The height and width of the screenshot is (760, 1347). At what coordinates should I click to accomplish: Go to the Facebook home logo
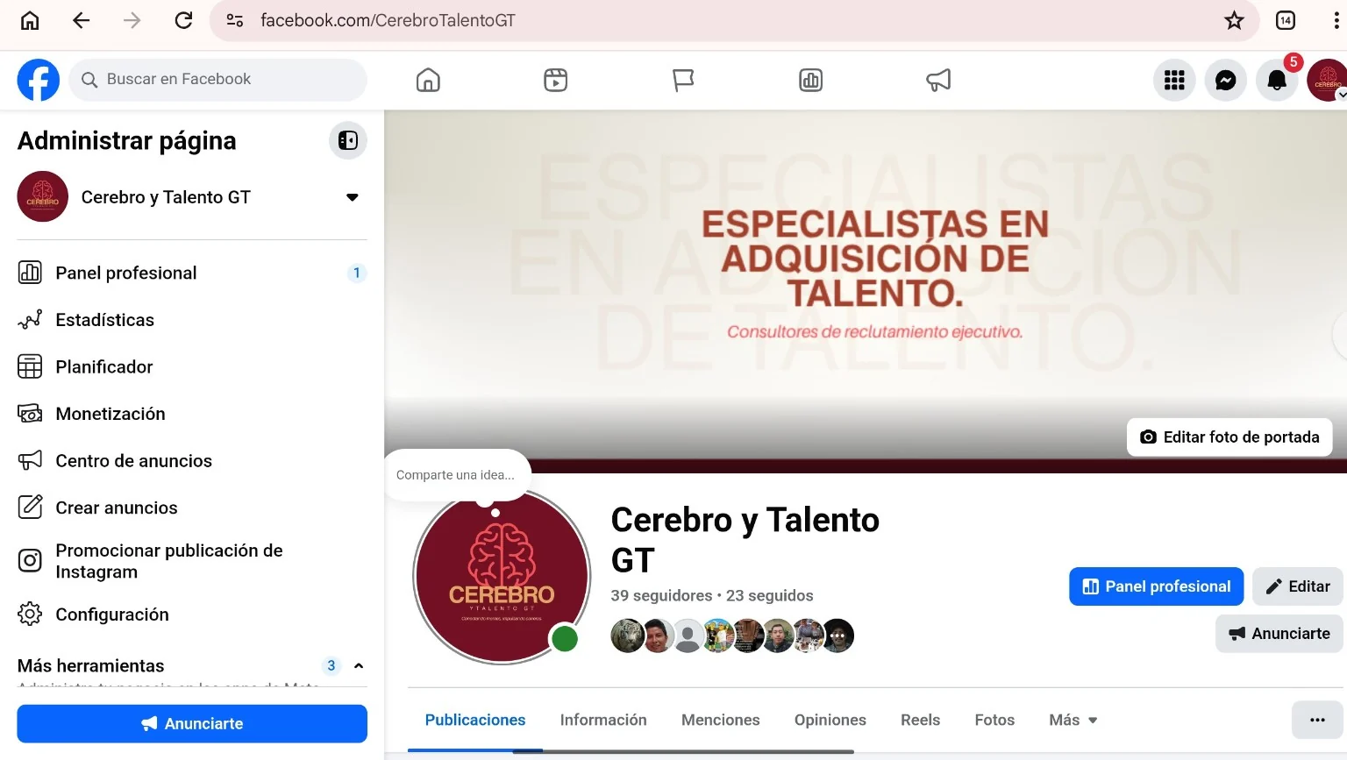click(39, 80)
